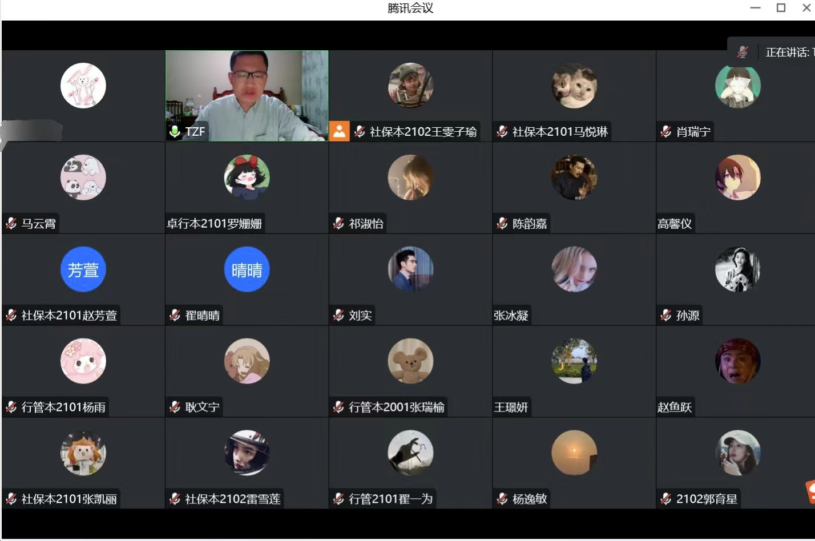The height and width of the screenshot is (541, 815).
Task: Click the muted mic icon in the speaking indicator
Action: pos(742,53)
